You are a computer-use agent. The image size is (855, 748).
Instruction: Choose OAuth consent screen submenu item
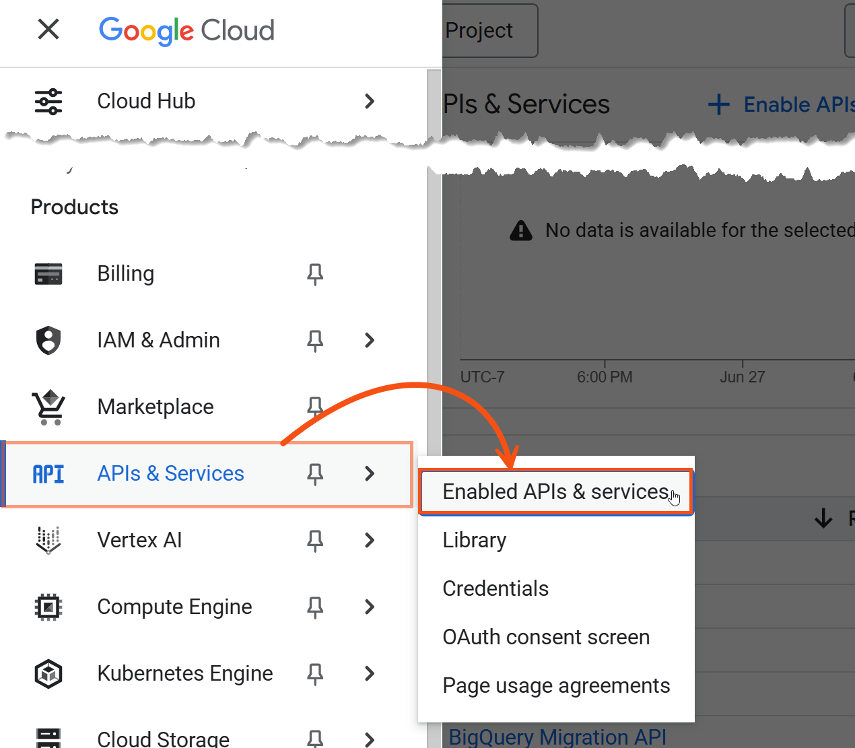556,637
